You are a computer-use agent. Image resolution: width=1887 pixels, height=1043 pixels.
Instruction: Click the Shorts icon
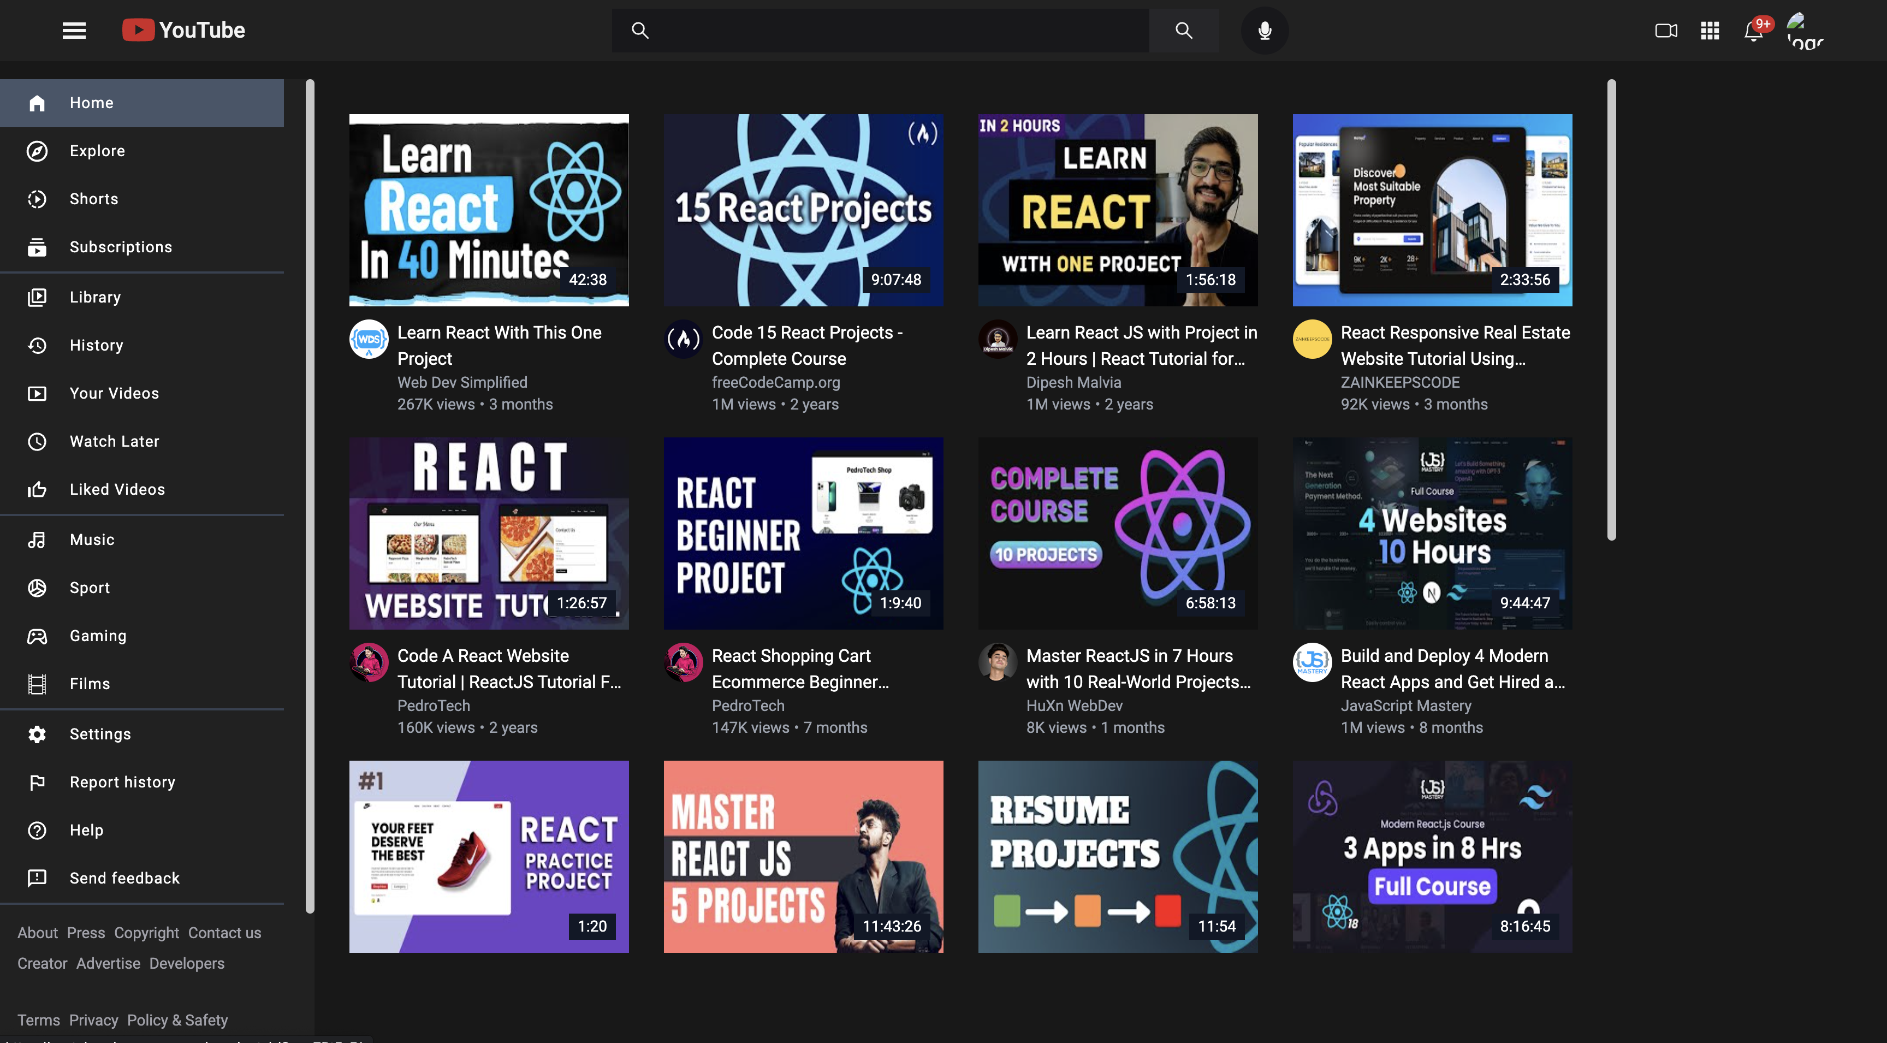click(x=37, y=199)
